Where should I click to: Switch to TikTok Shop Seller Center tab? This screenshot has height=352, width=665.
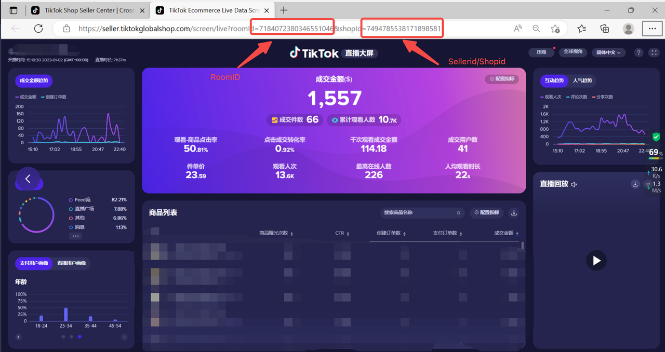coord(88,10)
